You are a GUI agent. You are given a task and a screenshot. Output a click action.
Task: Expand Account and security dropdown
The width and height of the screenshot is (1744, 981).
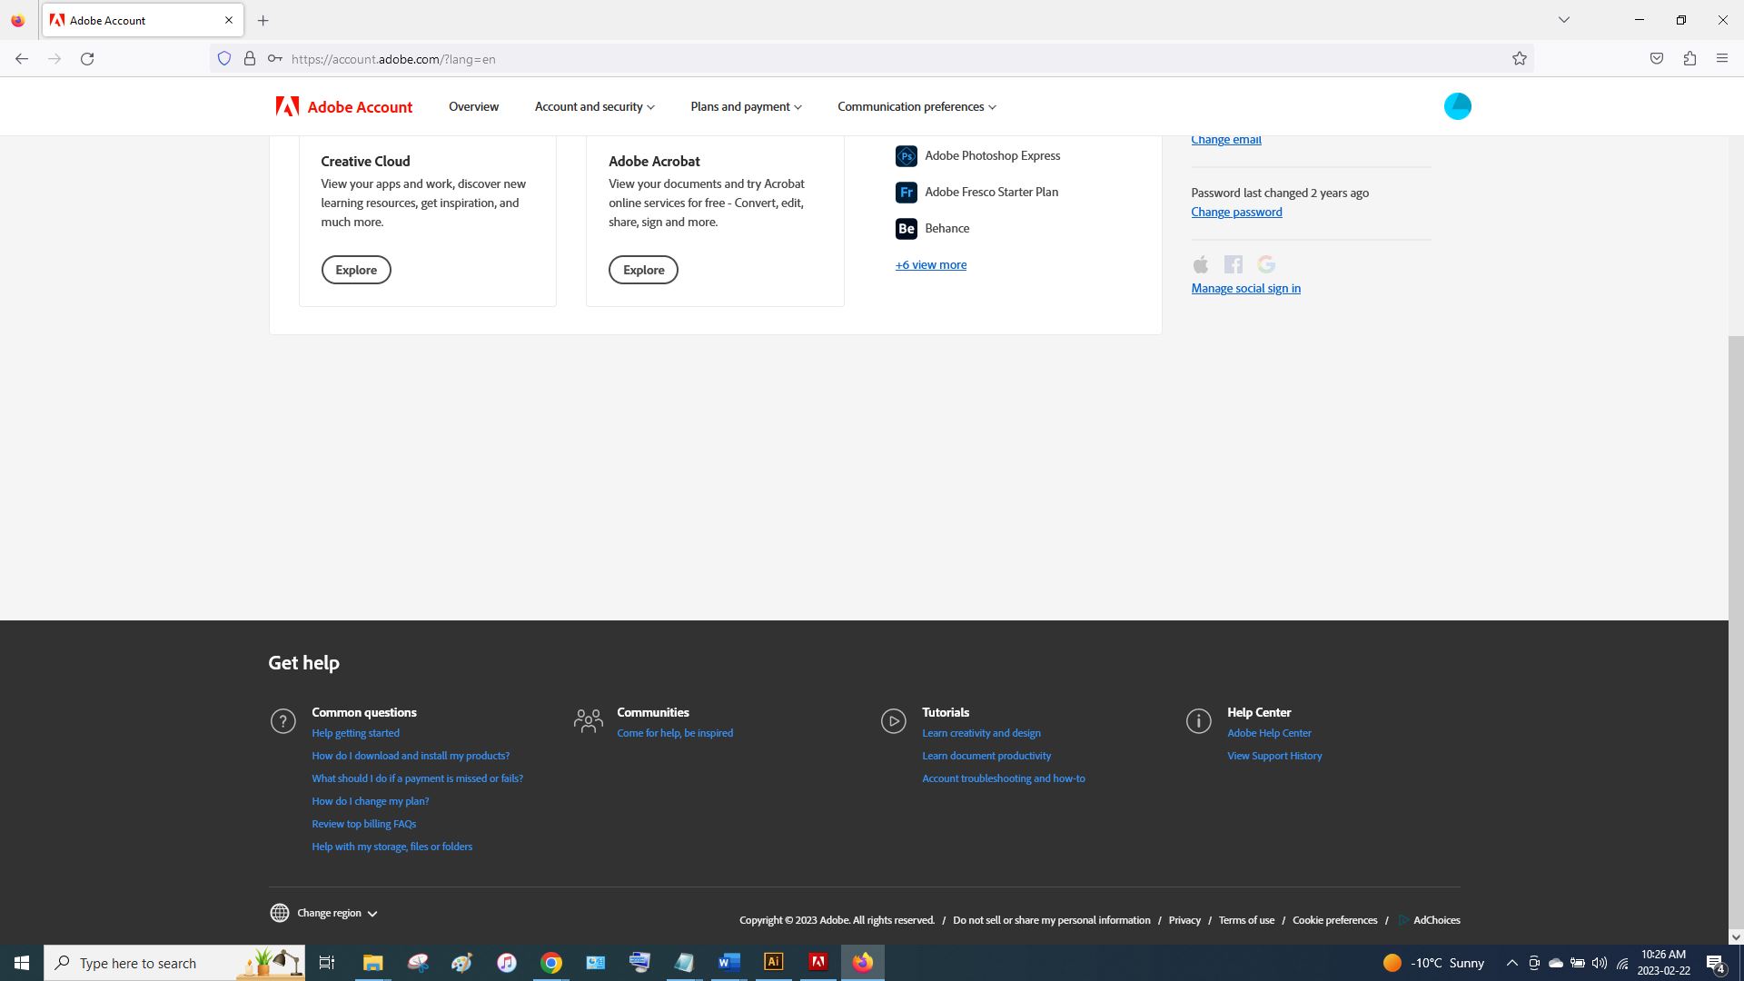(594, 107)
